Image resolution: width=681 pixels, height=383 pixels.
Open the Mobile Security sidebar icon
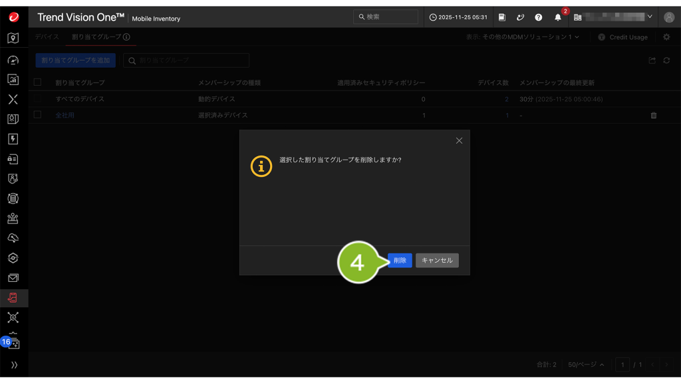(13, 297)
